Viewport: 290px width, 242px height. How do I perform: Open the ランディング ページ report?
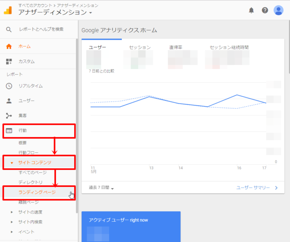(x=37, y=192)
